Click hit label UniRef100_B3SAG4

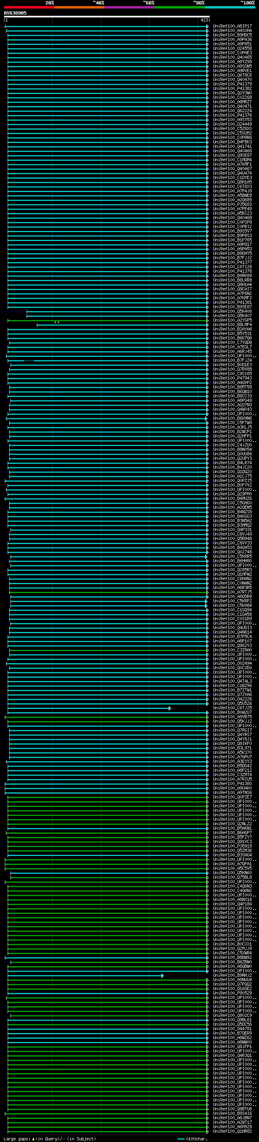pyautogui.click(x=232, y=855)
